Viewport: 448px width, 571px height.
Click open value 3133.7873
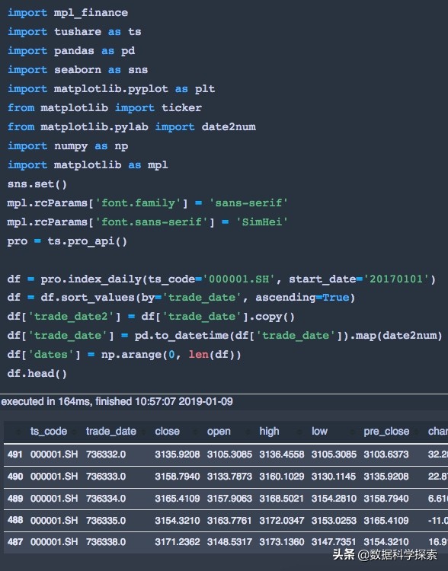click(x=229, y=477)
